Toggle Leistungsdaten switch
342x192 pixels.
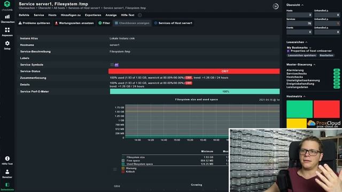pos(336,87)
